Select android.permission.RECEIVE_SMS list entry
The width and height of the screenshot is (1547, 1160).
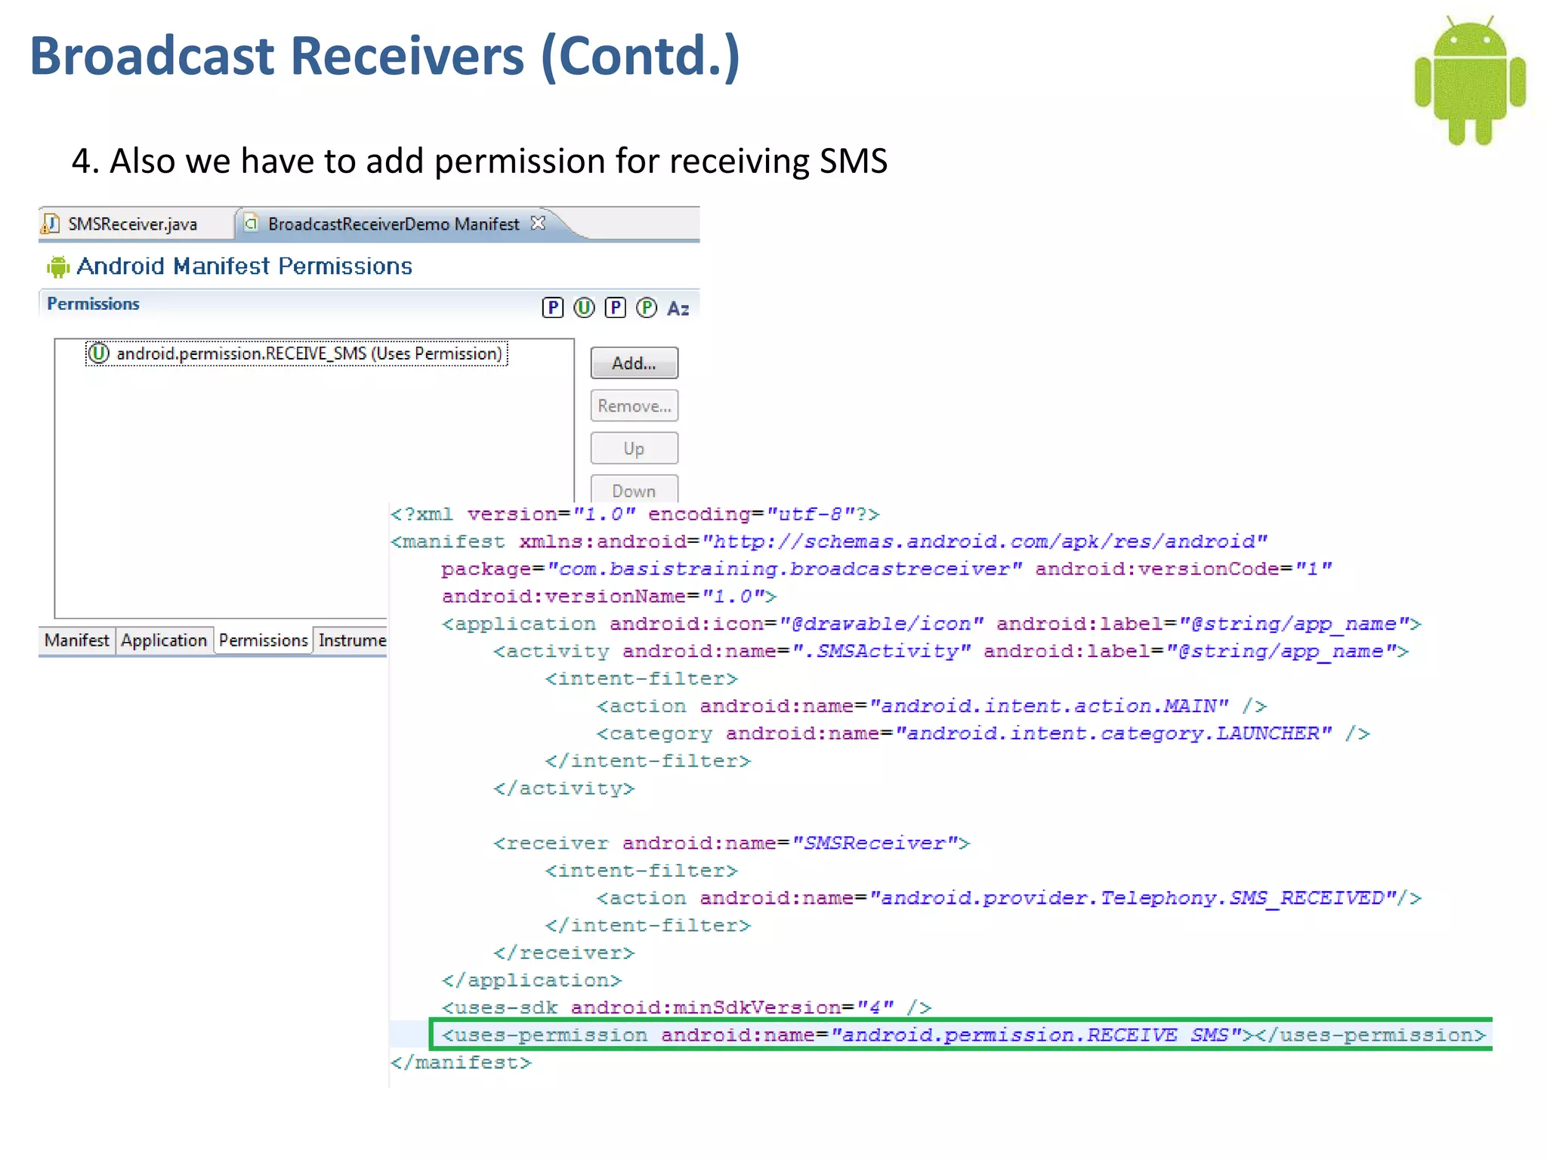pyautogui.click(x=296, y=353)
